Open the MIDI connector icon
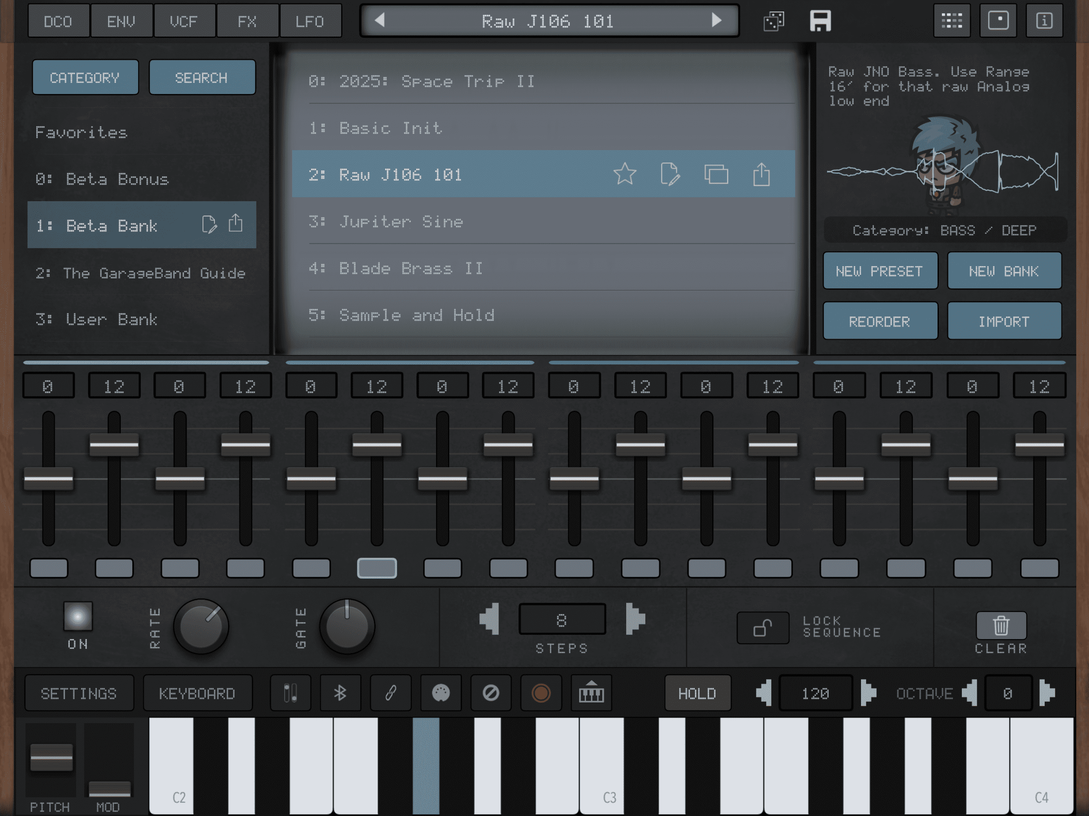 pyautogui.click(x=441, y=693)
